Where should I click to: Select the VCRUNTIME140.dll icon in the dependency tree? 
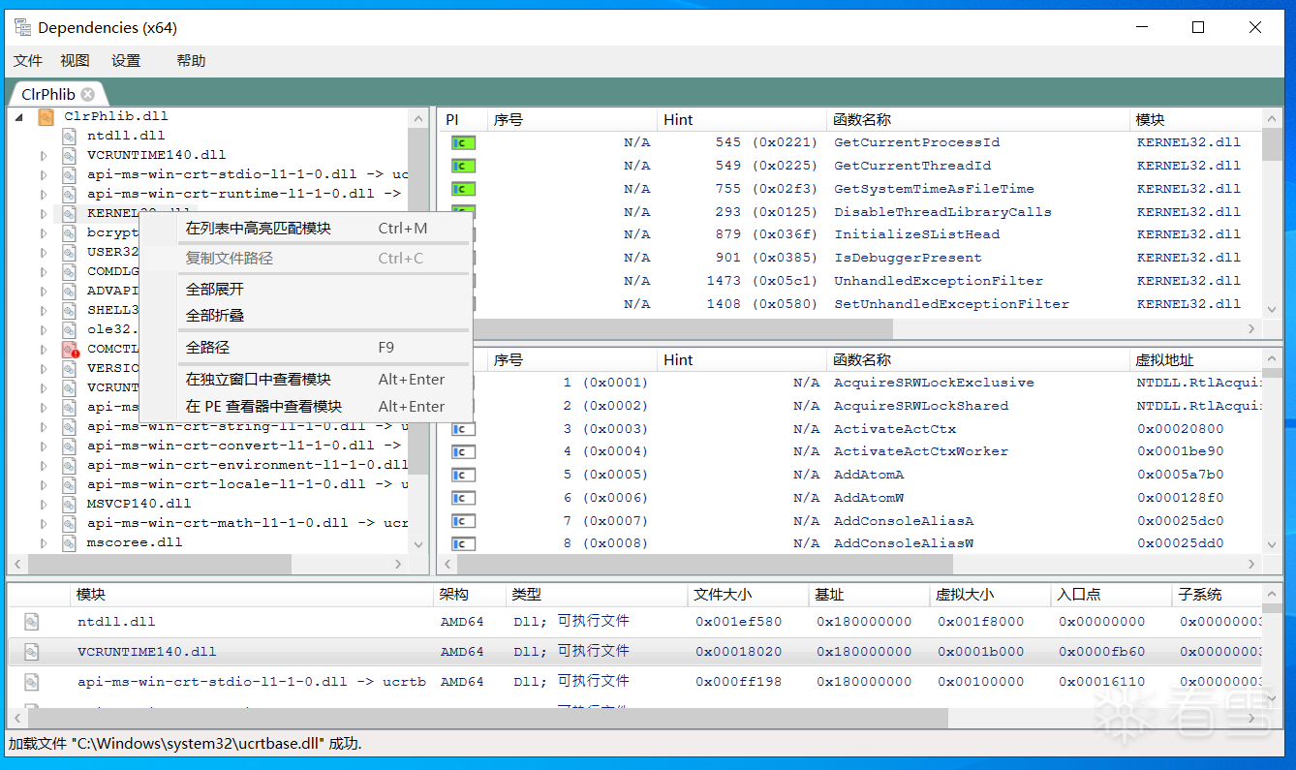69,155
